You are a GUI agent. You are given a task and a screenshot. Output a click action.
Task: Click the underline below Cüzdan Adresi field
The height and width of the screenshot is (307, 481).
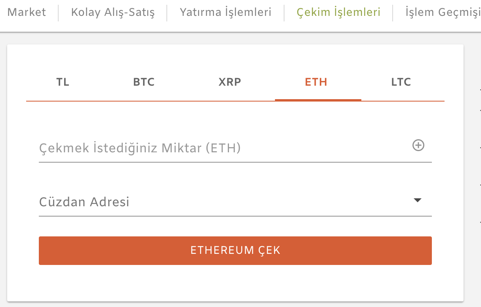tap(235, 216)
